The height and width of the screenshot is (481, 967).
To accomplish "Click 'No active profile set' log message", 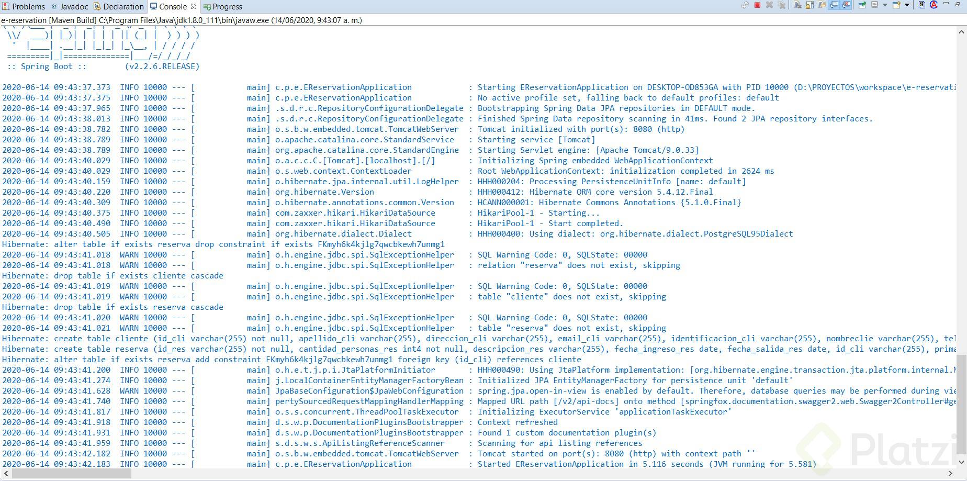I will 628,98.
